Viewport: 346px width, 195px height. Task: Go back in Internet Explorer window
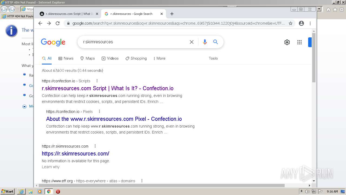[4, 9]
